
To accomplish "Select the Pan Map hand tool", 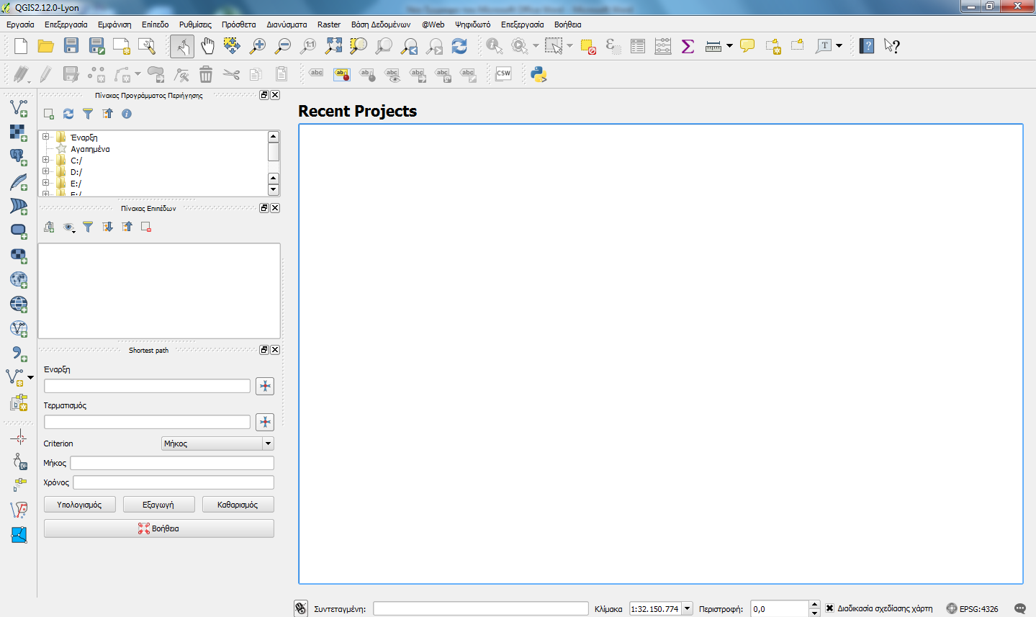I will click(207, 46).
